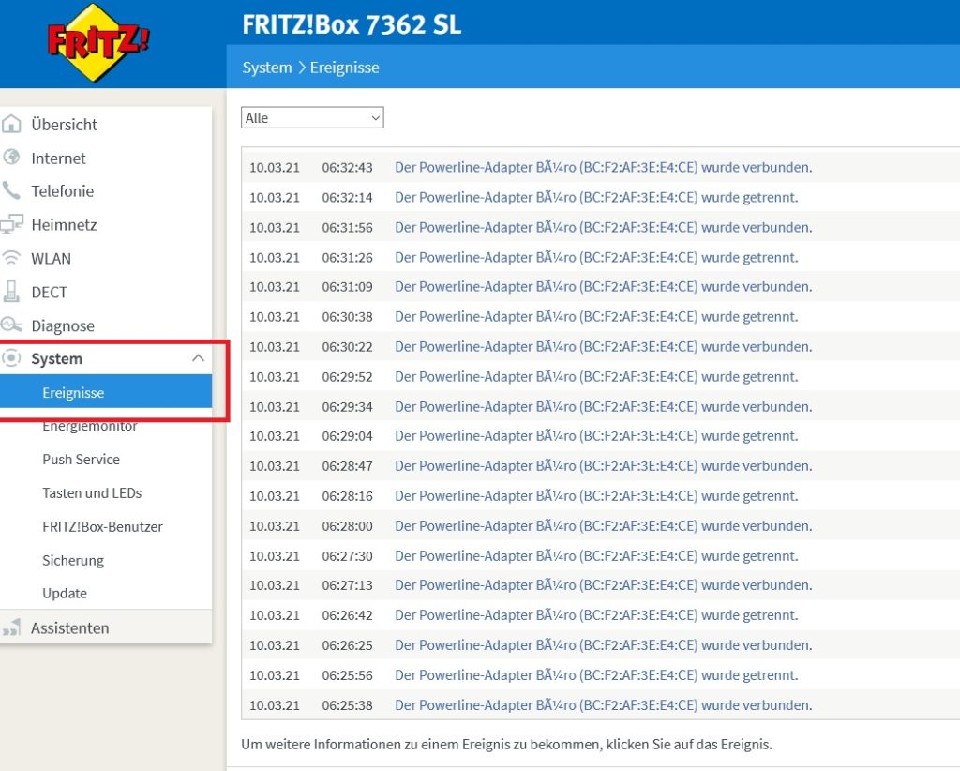Viewport: 960px width, 771px height.
Task: Click the Assistenten icon
Action: (x=11, y=627)
